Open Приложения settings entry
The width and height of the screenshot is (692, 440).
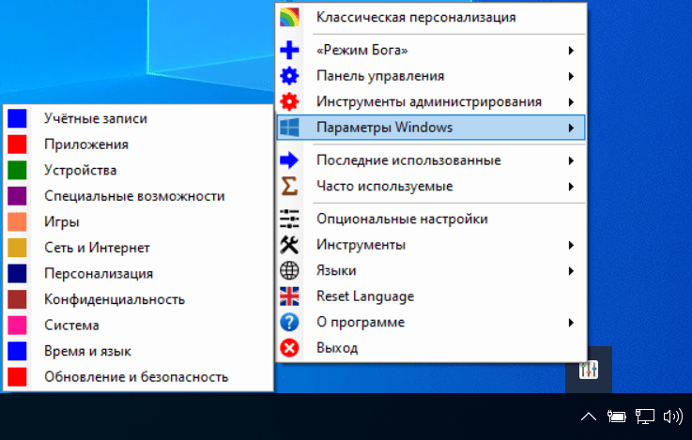tap(138, 144)
